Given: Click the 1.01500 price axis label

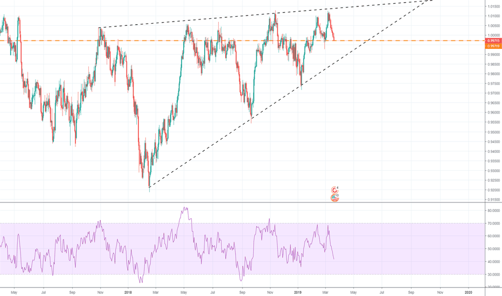Looking at the screenshot, I should click(x=493, y=6).
